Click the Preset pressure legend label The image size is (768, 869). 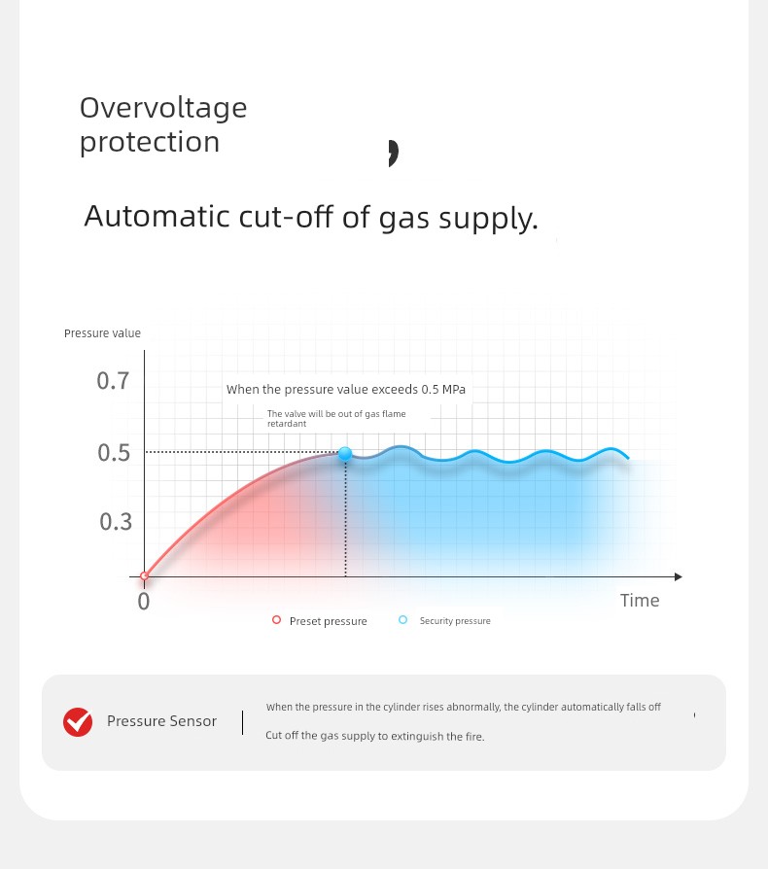(x=329, y=621)
